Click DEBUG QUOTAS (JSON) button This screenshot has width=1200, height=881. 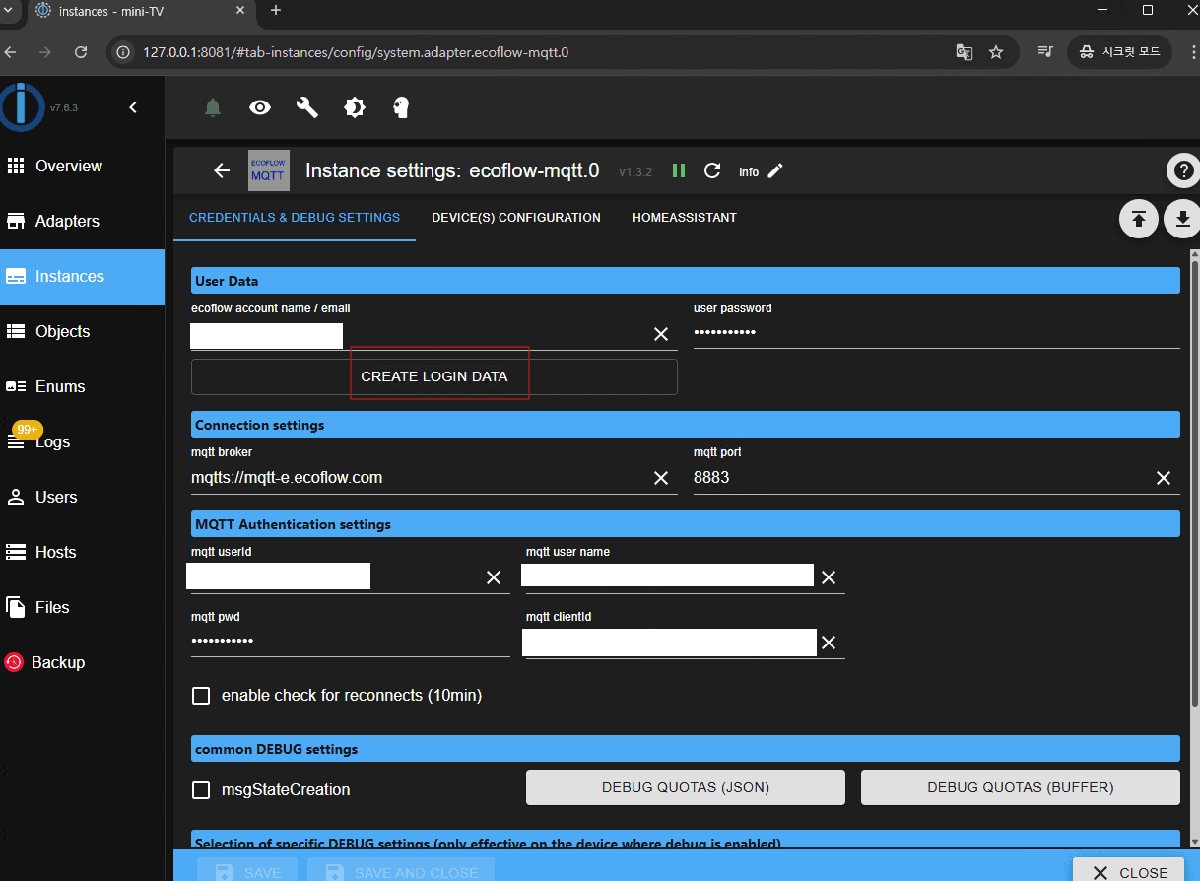tap(686, 787)
